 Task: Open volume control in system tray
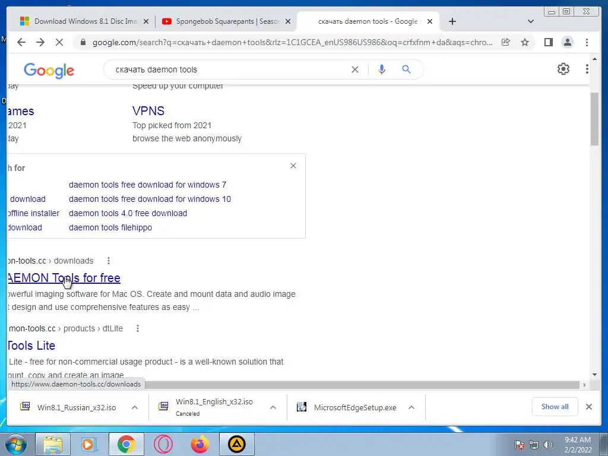(547, 445)
